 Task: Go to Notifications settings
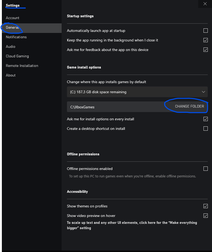coord(16,37)
